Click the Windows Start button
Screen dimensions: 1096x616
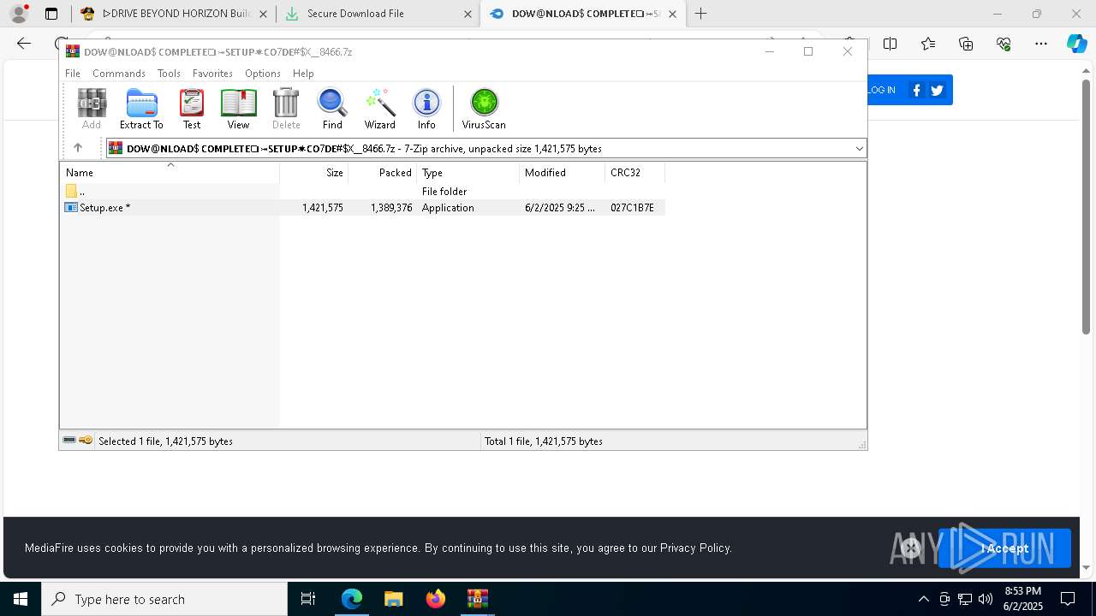[x=21, y=599]
